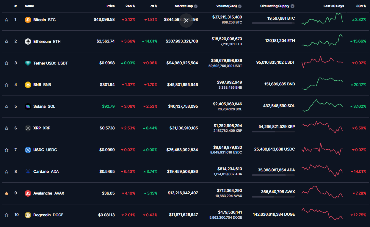The width and height of the screenshot is (370, 227).
Task: Open the Dogecoin DOGE name link
Action: click(48, 215)
